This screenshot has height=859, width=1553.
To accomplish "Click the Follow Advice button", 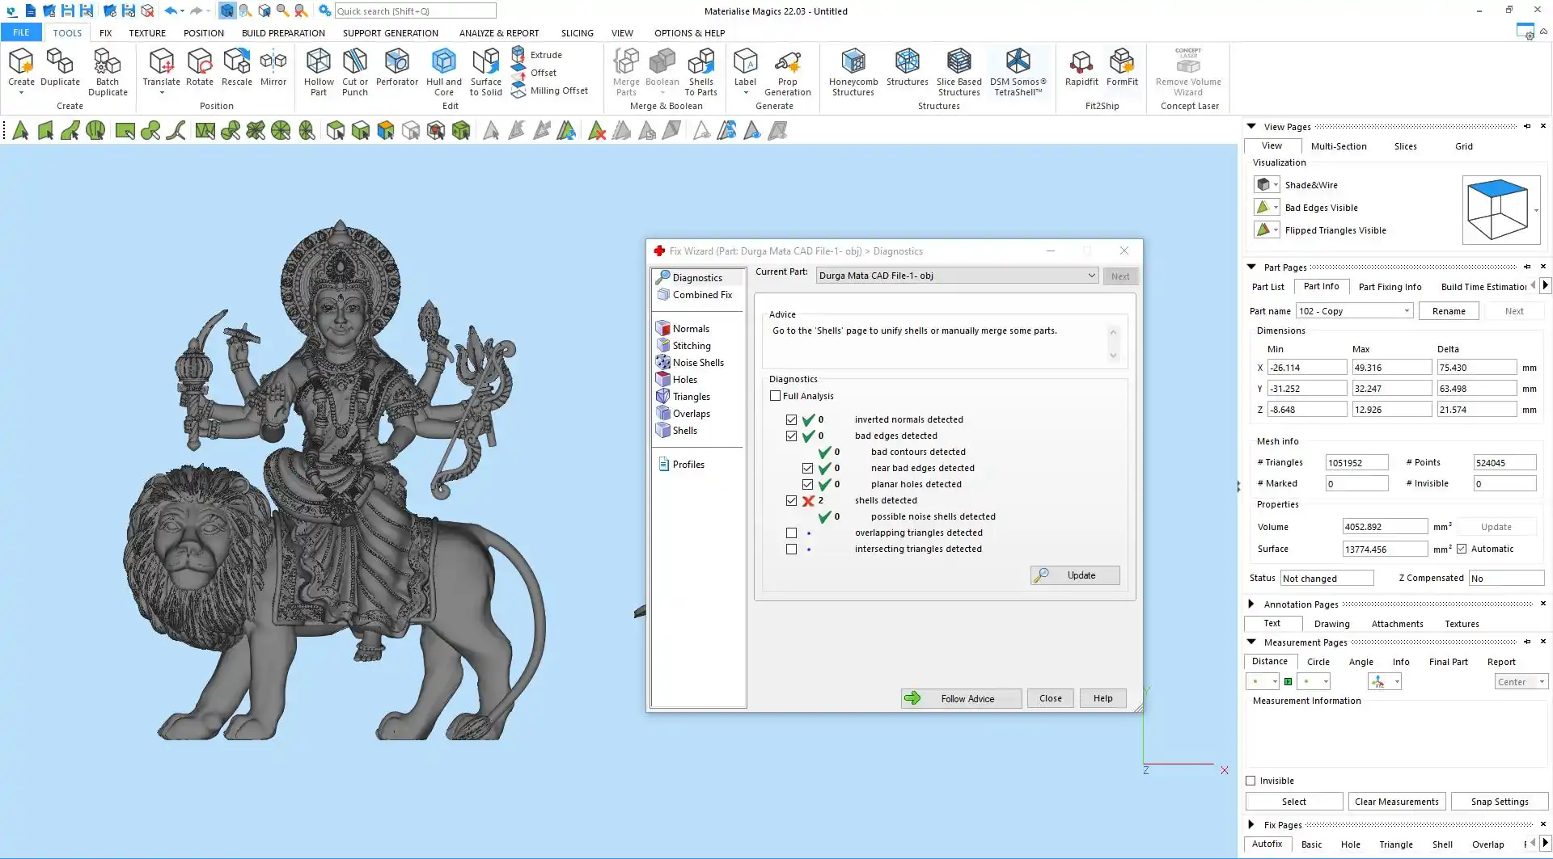I will [961, 699].
